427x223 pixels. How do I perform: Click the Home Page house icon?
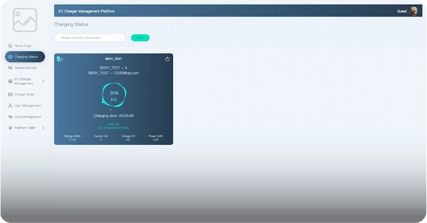click(x=10, y=46)
